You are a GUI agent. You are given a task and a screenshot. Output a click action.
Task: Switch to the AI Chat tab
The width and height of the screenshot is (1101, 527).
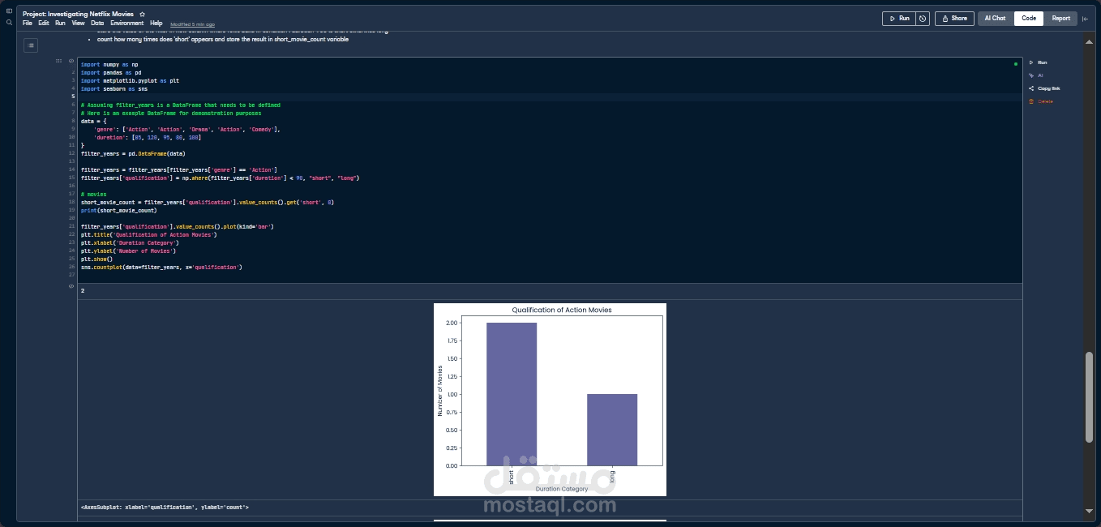coord(996,18)
